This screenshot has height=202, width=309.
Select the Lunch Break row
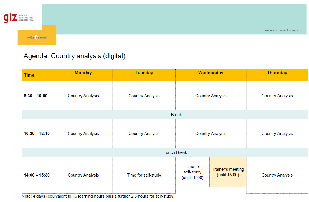click(x=175, y=152)
